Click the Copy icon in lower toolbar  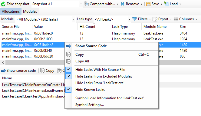[42, 71]
